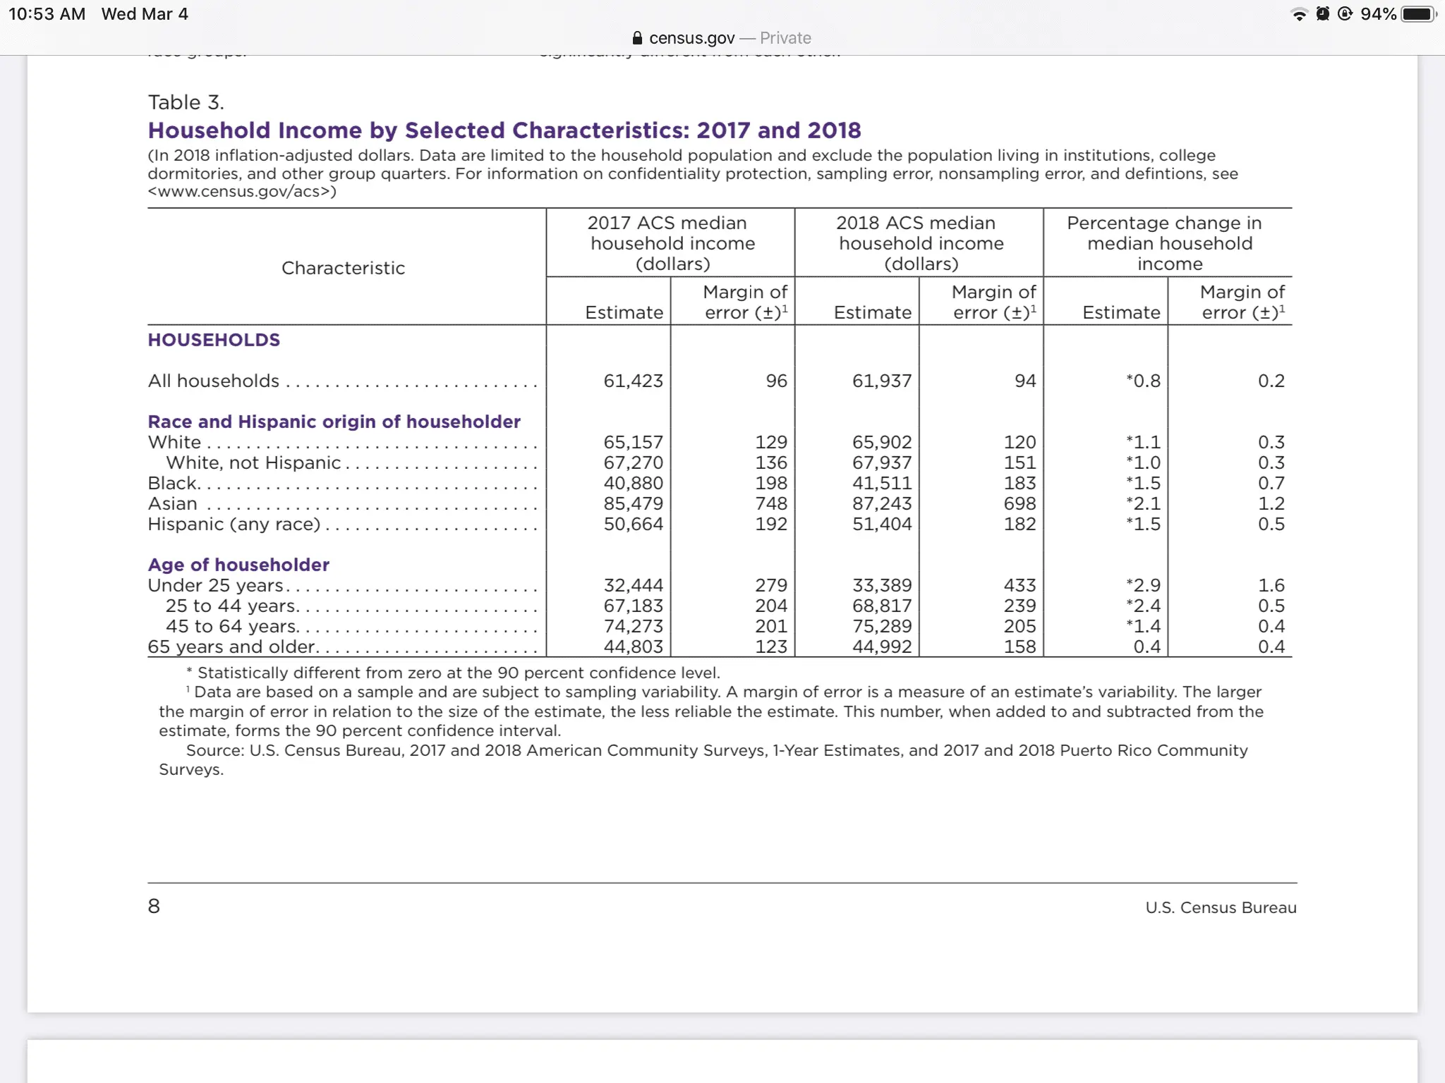
Task: Tap the alarm clock status icon
Action: [1322, 14]
